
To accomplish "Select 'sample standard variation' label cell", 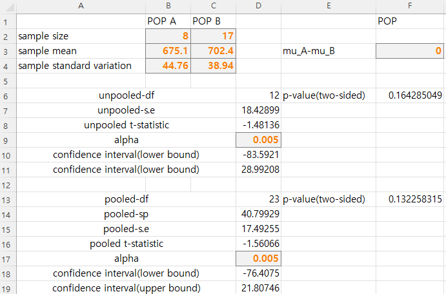I will (x=81, y=66).
